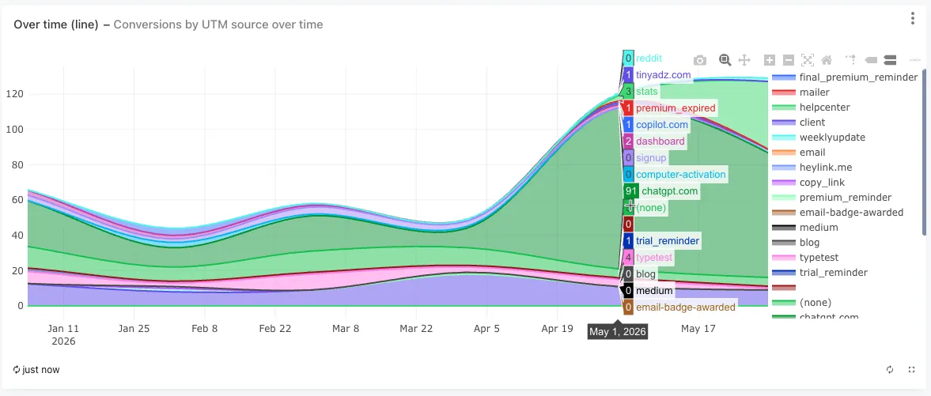Screen dimensions: 931x396
Task: Click the 'computer-activation' hover label
Action: [675, 175]
